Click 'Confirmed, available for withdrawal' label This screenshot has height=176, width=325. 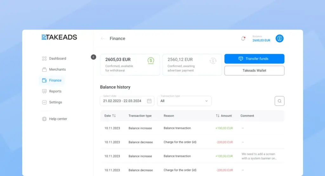point(119,68)
